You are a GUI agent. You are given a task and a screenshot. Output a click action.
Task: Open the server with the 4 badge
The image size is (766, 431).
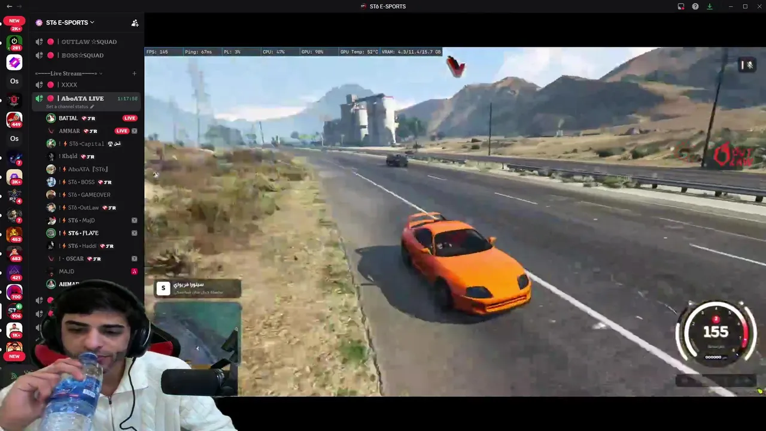[14, 196]
